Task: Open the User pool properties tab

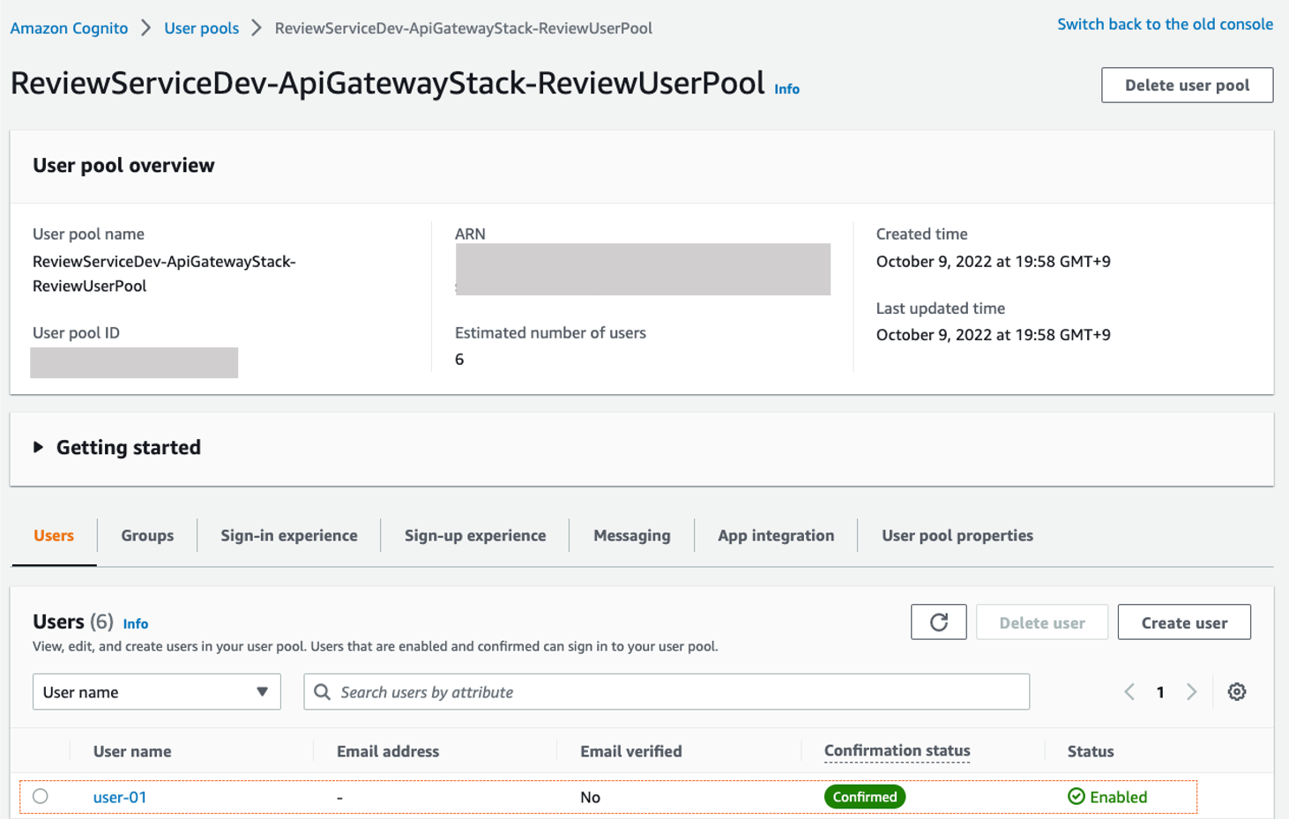Action: (957, 535)
